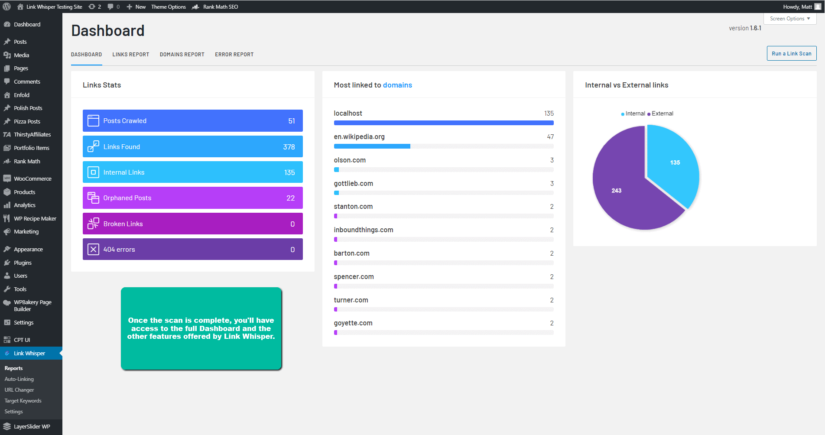The width and height of the screenshot is (825, 435).
Task: Click the Links Found chain icon
Action: coord(93,146)
